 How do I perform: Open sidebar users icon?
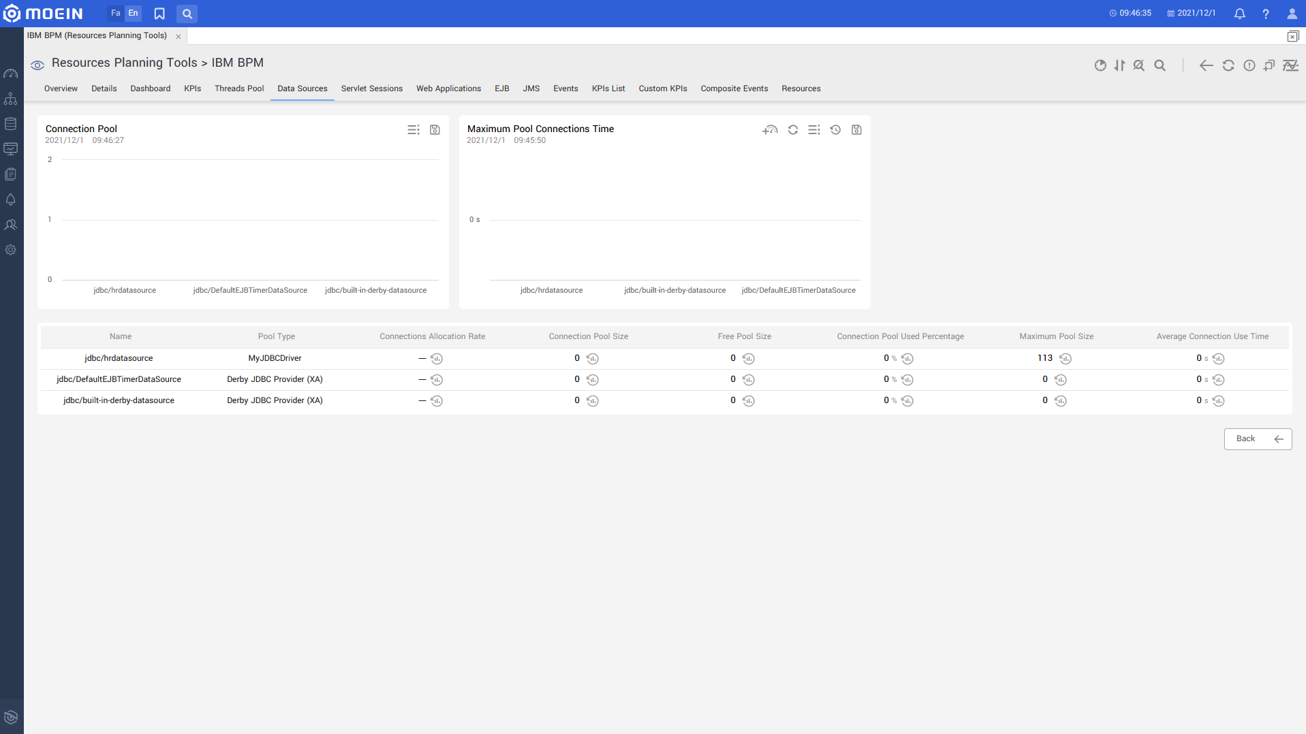coord(11,225)
